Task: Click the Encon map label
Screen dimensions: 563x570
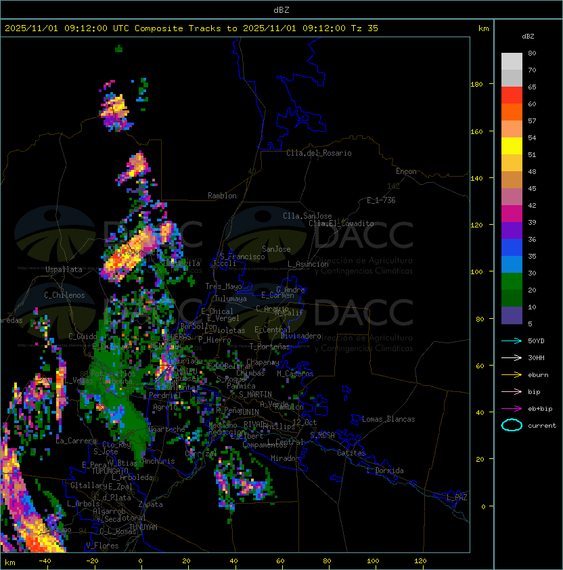Action: coord(406,171)
